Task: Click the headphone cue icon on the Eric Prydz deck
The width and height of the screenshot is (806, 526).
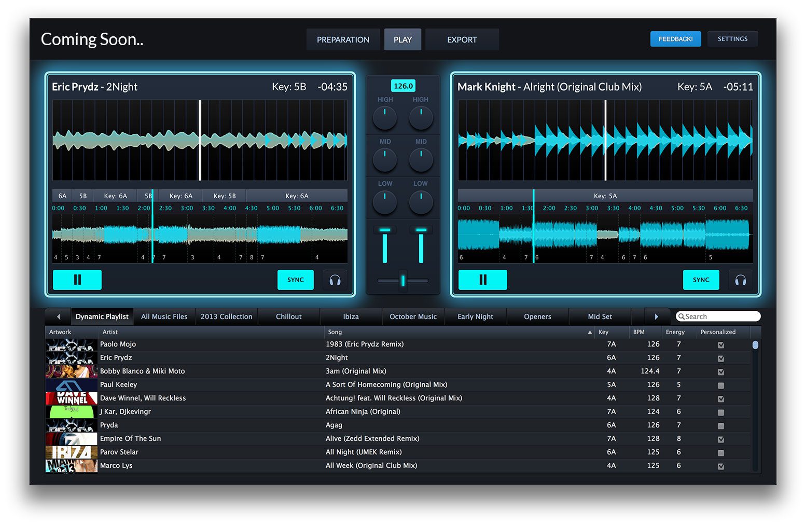Action: [x=335, y=280]
